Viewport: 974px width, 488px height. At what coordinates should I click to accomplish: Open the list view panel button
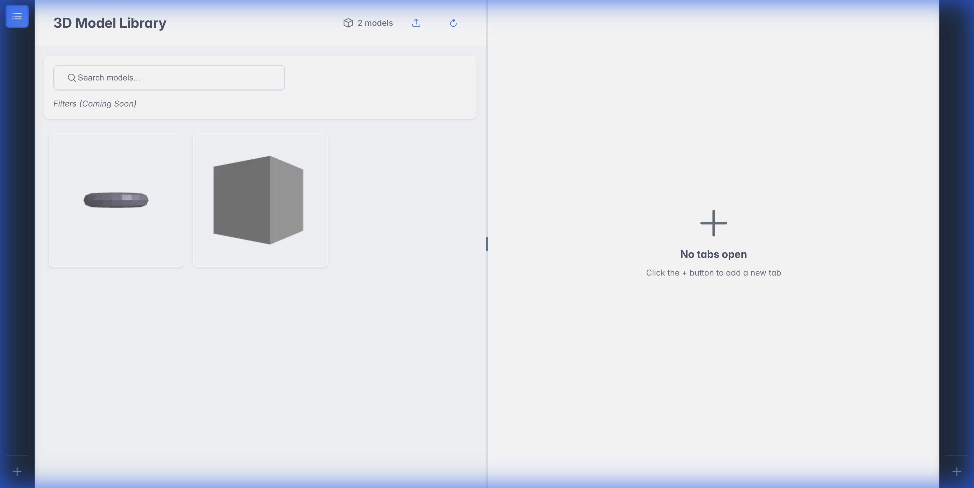[x=17, y=16]
